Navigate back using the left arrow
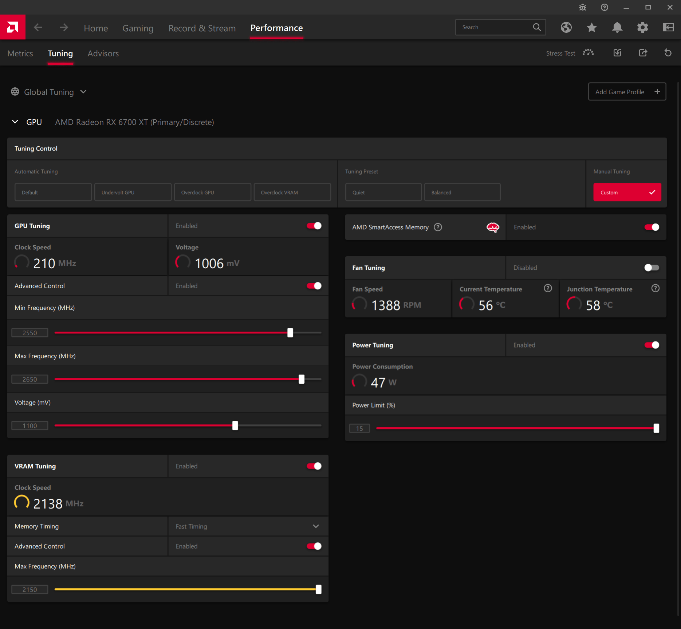Image resolution: width=681 pixels, height=629 pixels. [38, 27]
